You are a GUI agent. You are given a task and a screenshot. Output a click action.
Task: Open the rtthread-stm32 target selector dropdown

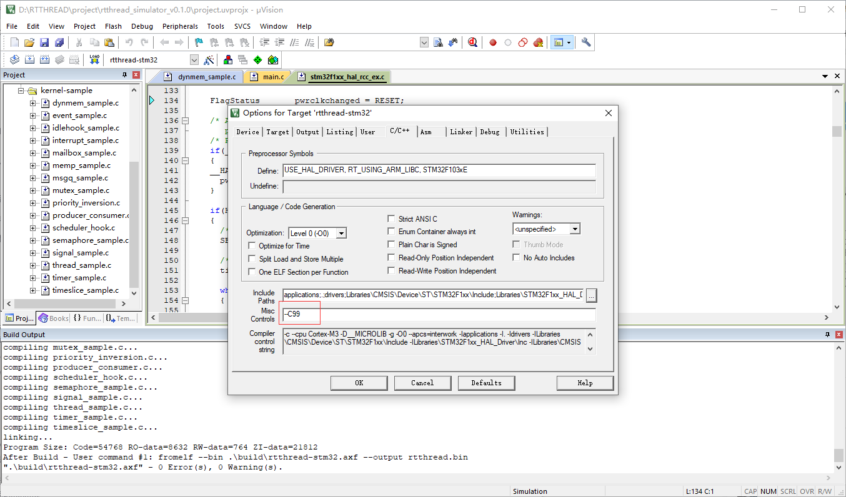[x=194, y=60]
